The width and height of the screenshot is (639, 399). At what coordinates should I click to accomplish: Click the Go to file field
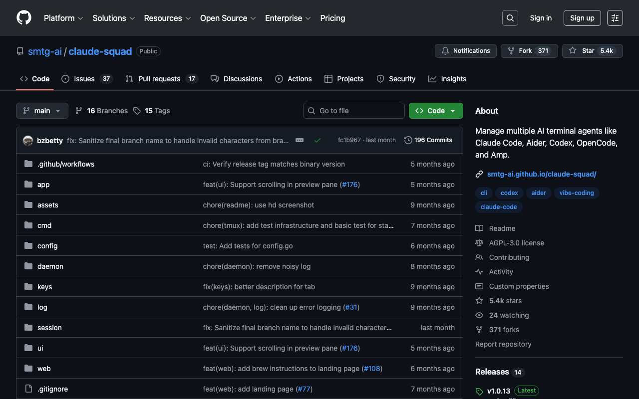[x=353, y=111]
